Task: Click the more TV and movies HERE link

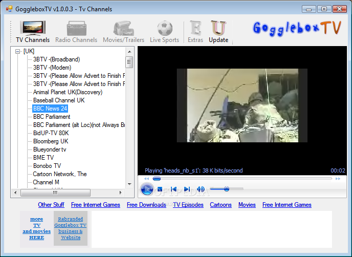Action: pyautogui.click(x=37, y=228)
